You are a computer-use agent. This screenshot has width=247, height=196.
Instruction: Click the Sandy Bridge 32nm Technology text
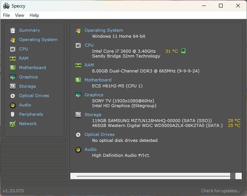(126, 56)
